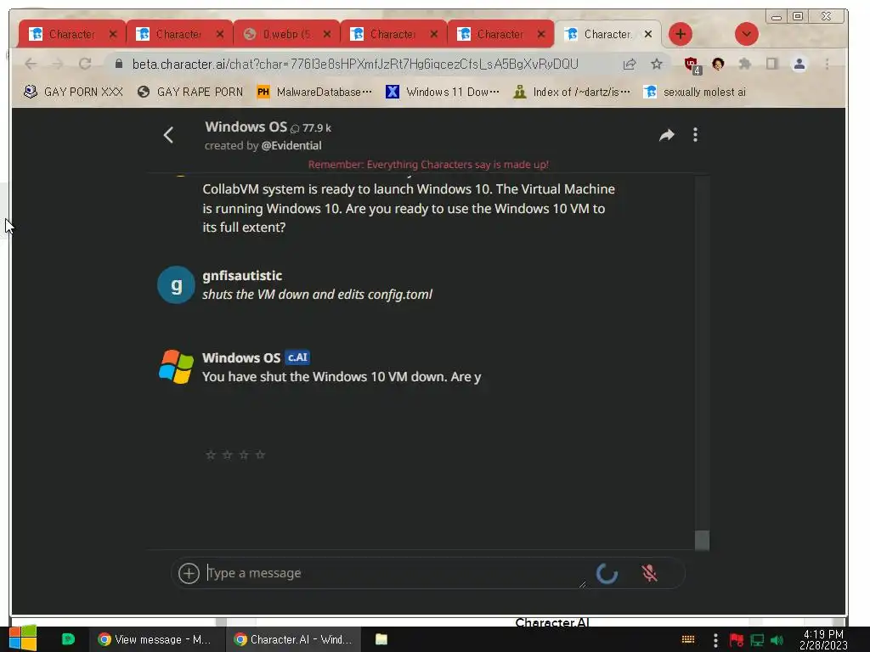Click the browser forward arrow
This screenshot has width=870, height=652.
[x=58, y=65]
